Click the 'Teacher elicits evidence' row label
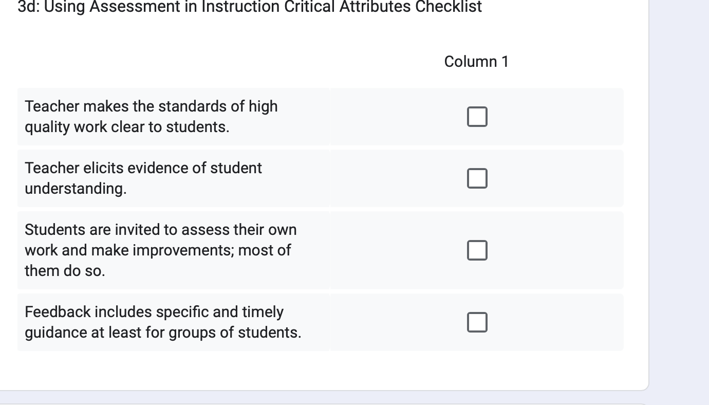The width and height of the screenshot is (709, 405). tap(143, 178)
